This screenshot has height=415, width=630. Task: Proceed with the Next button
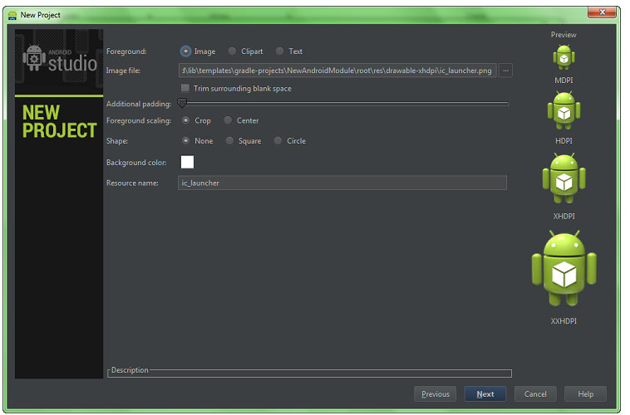pos(485,394)
